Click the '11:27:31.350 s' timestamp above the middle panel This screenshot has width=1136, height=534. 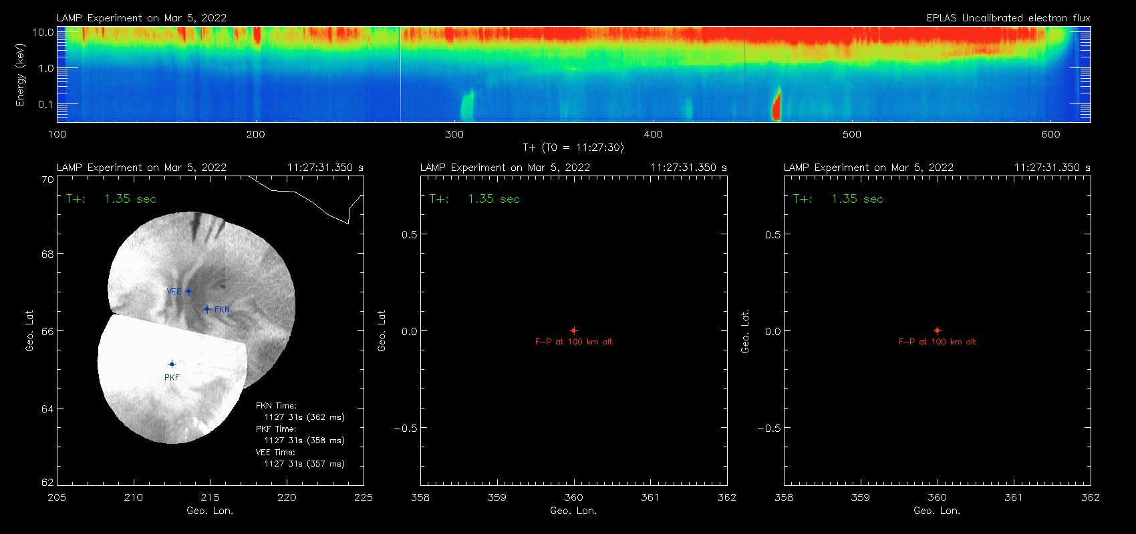point(689,168)
